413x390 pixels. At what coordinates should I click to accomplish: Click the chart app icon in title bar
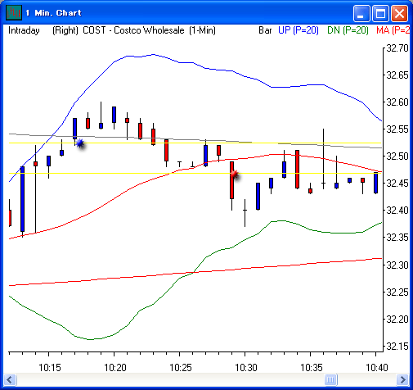tap(13, 13)
